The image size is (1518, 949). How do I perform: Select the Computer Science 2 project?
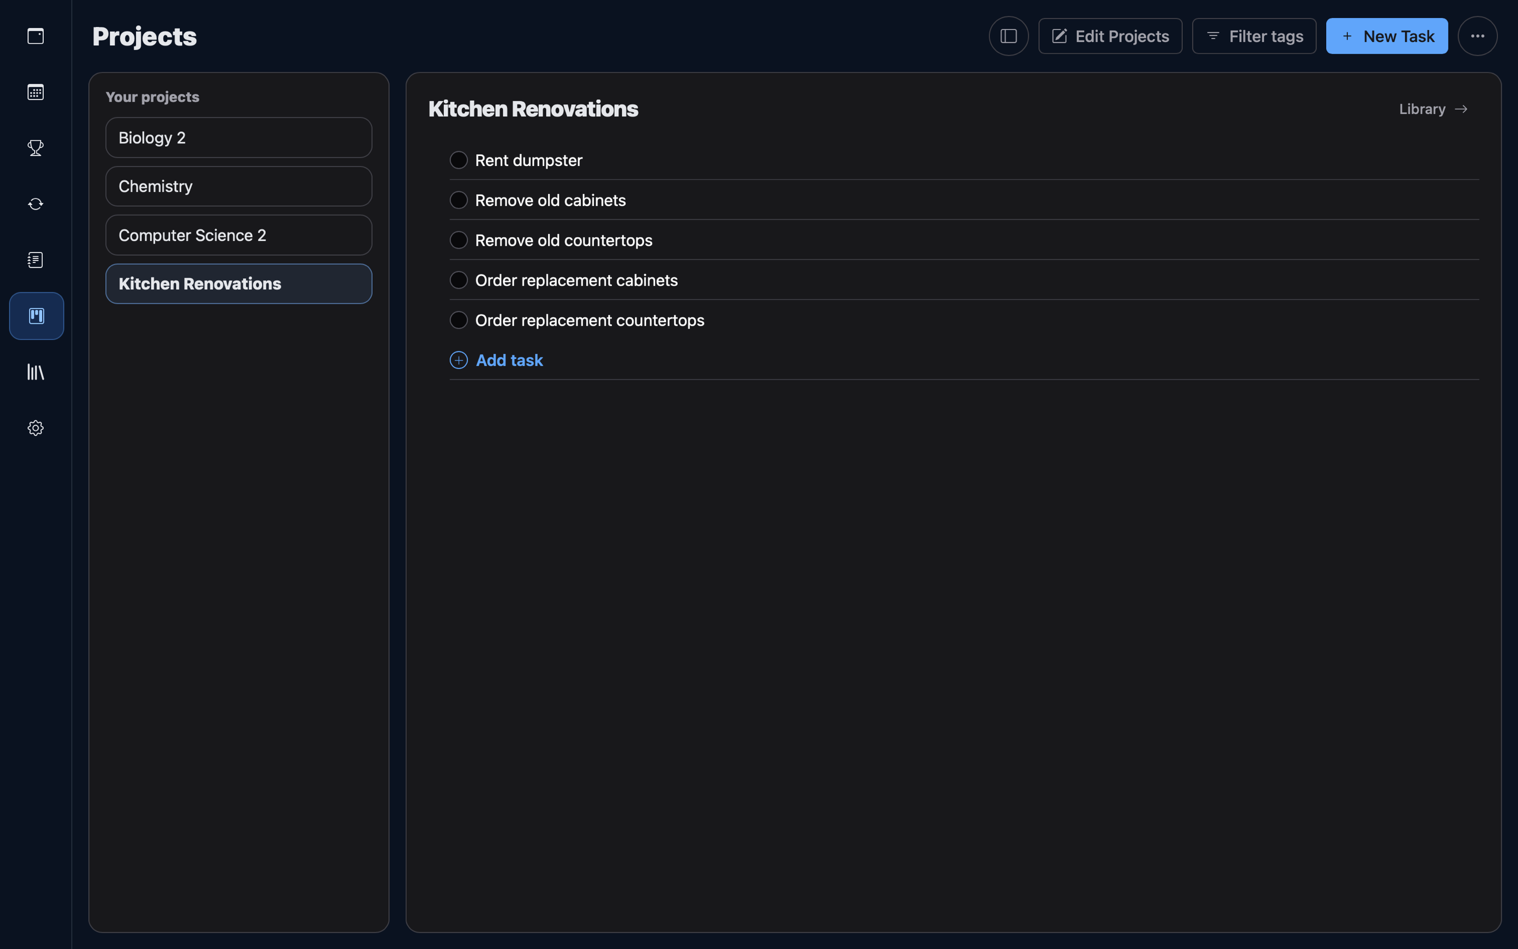[x=238, y=235]
